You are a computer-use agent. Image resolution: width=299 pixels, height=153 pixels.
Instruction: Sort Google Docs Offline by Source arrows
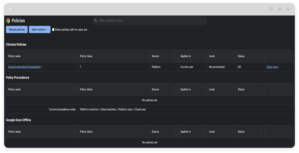point(175,132)
